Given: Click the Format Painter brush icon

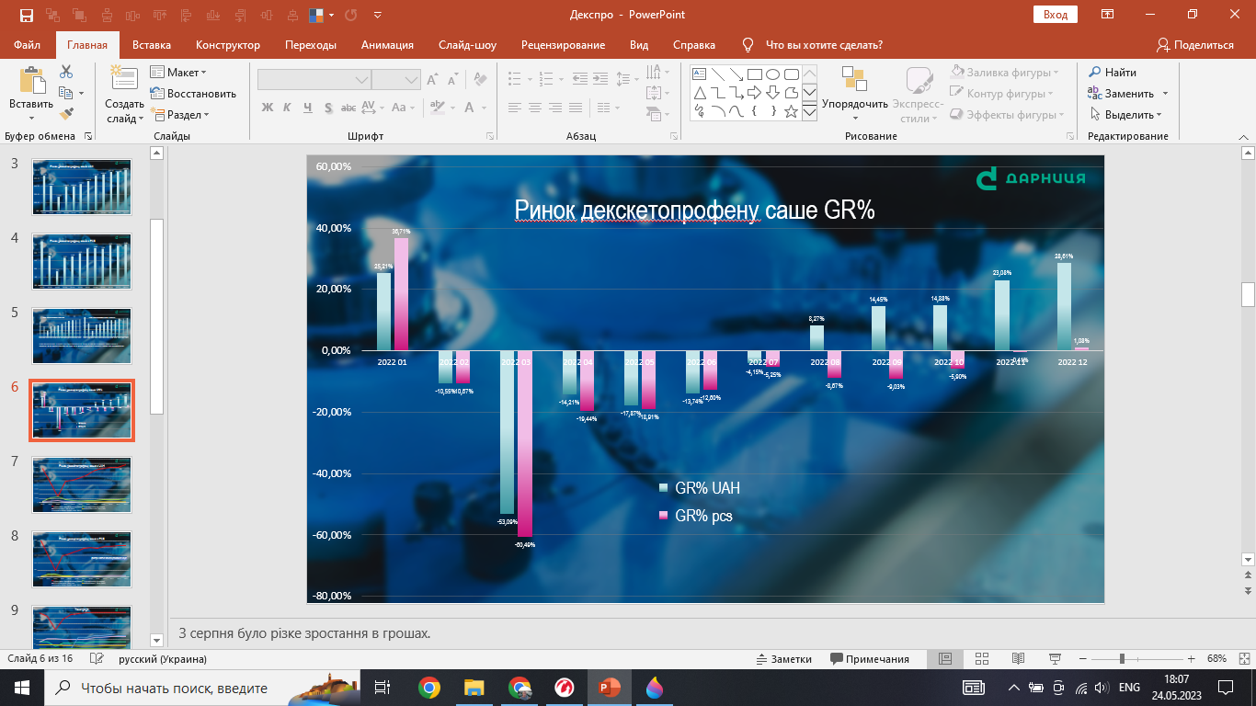Looking at the screenshot, I should tap(66, 114).
